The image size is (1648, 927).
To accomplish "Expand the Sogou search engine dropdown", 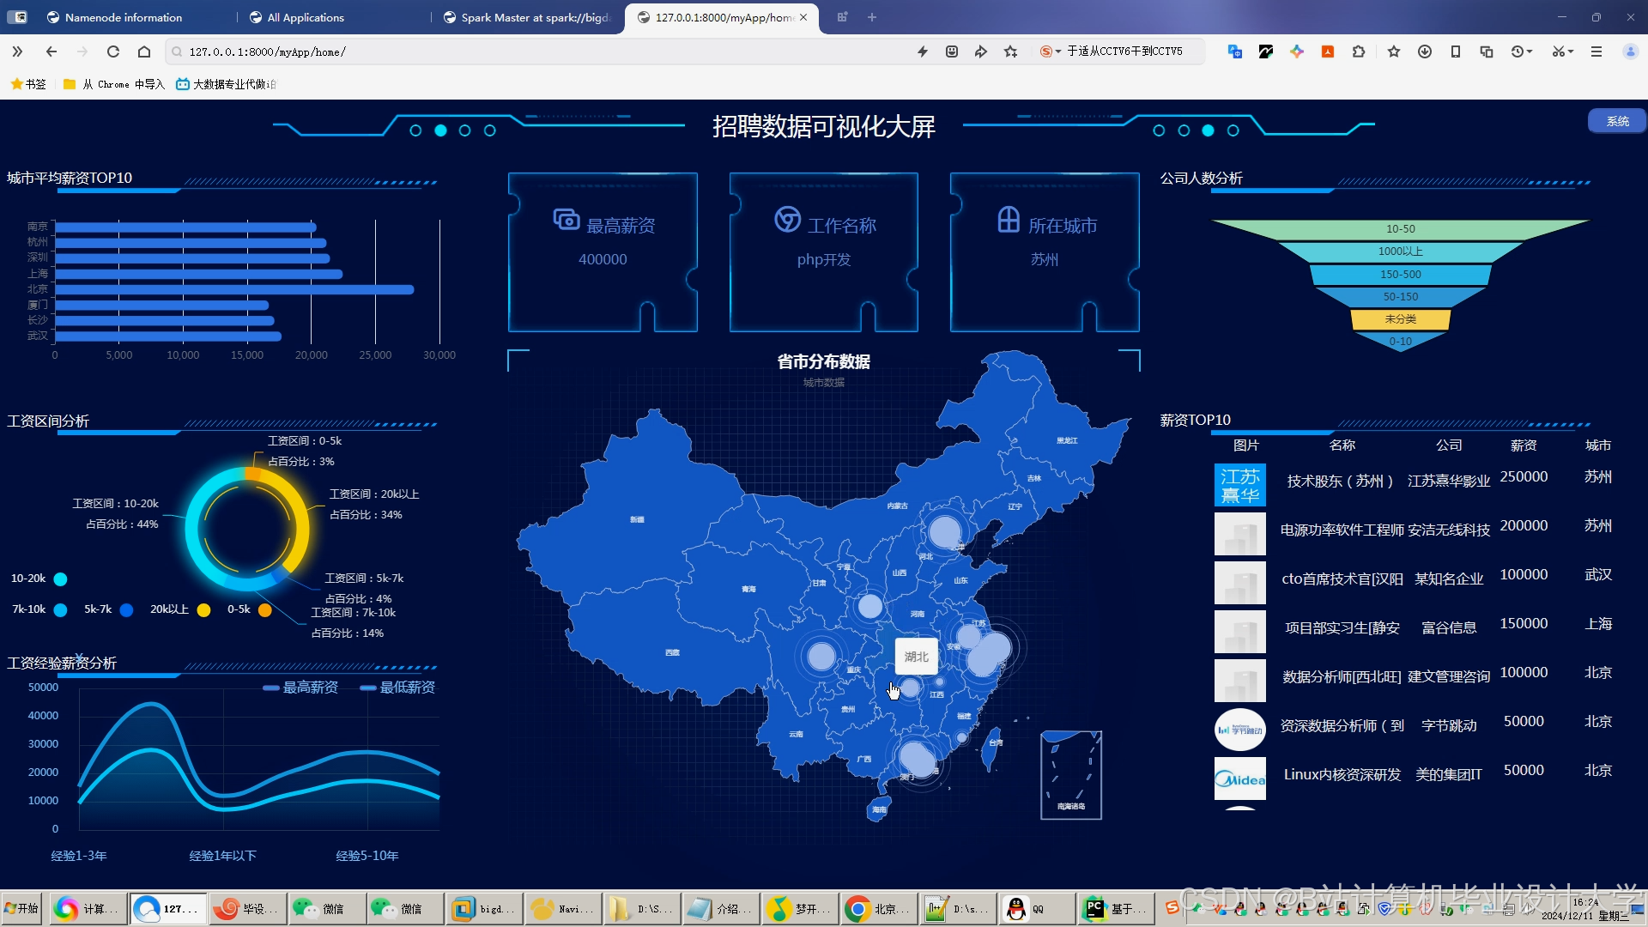I will click(1057, 51).
